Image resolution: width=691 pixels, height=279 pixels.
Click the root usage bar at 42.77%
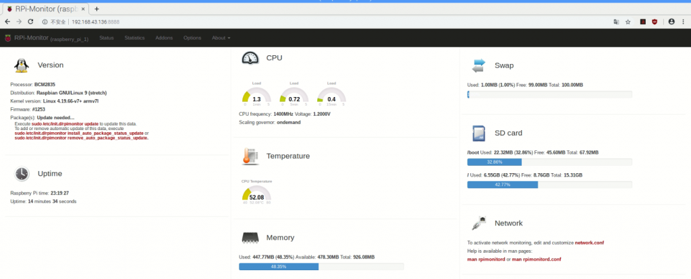[x=549, y=185]
